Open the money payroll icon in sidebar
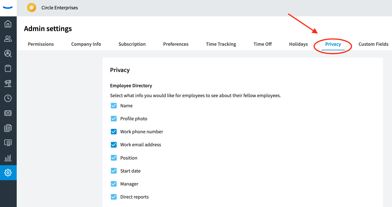 point(8,113)
